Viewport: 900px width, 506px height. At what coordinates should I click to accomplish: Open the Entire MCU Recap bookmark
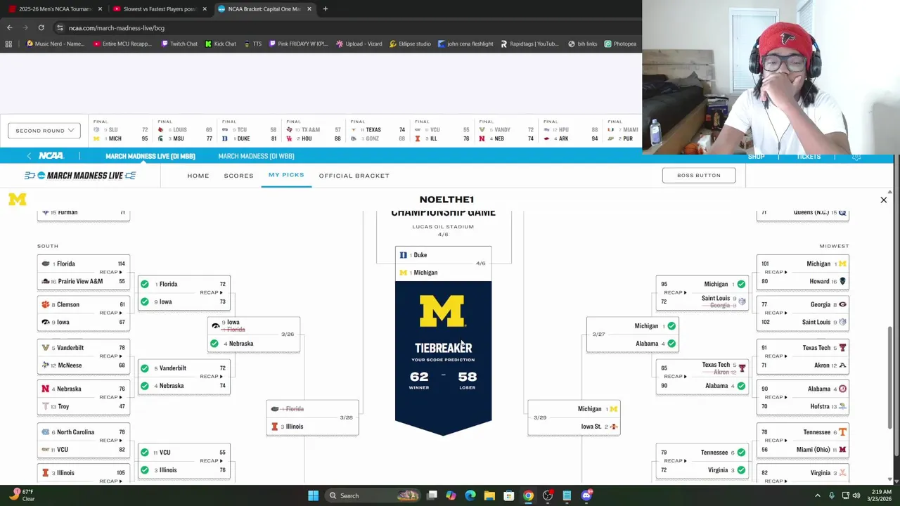click(x=122, y=44)
